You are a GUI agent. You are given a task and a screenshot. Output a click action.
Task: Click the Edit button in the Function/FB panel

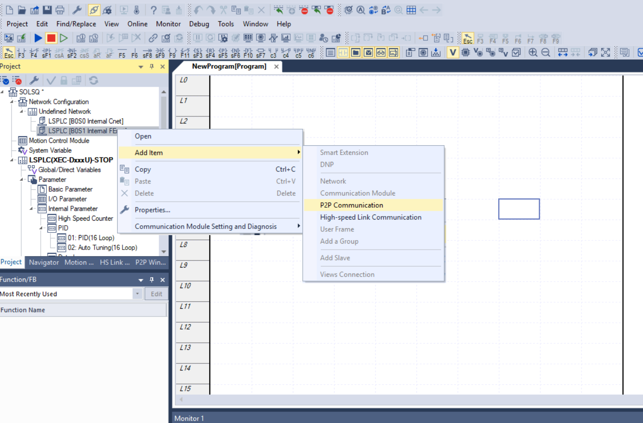[156, 293]
